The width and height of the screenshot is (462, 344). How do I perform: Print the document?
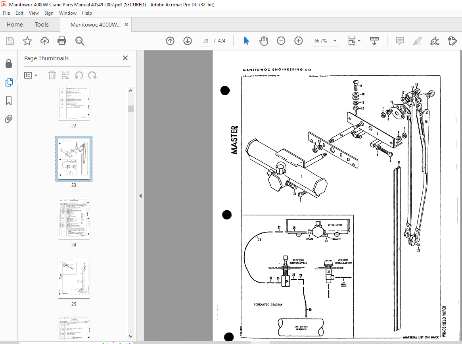62,41
